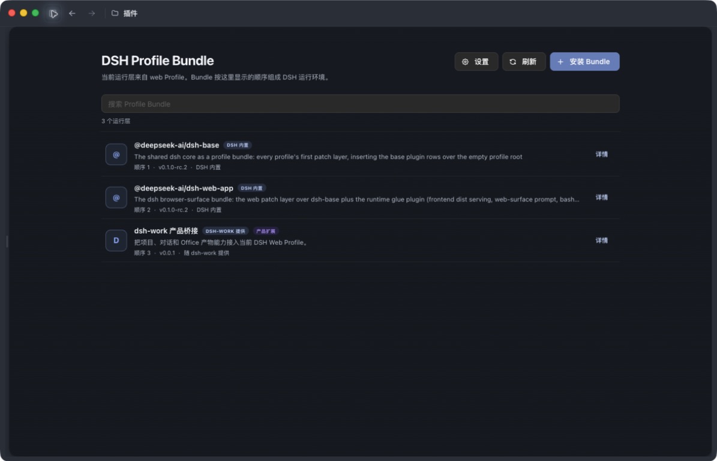Image resolution: width=717 pixels, height=461 pixels.
Task: Click DSH 内置 badge next to dsh-web-app title
Action: [x=251, y=188]
